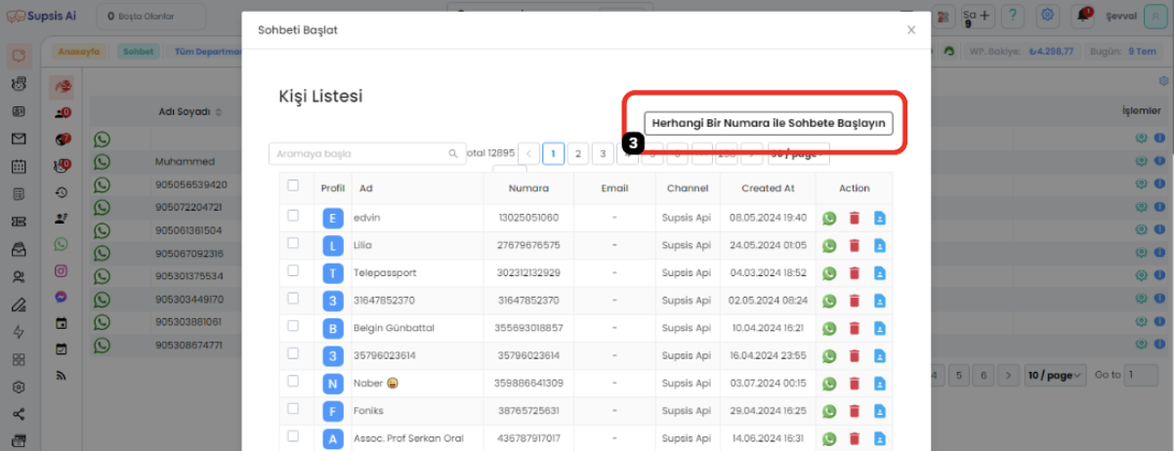Screen dimensions: 1174x451
Task: Click the WP. Bakiye balance value
Action: [x=1052, y=51]
